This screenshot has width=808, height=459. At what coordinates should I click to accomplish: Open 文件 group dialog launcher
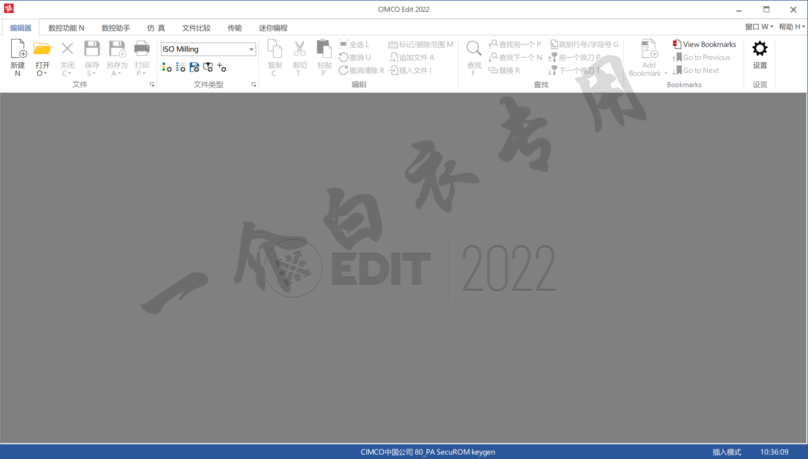pyautogui.click(x=152, y=85)
